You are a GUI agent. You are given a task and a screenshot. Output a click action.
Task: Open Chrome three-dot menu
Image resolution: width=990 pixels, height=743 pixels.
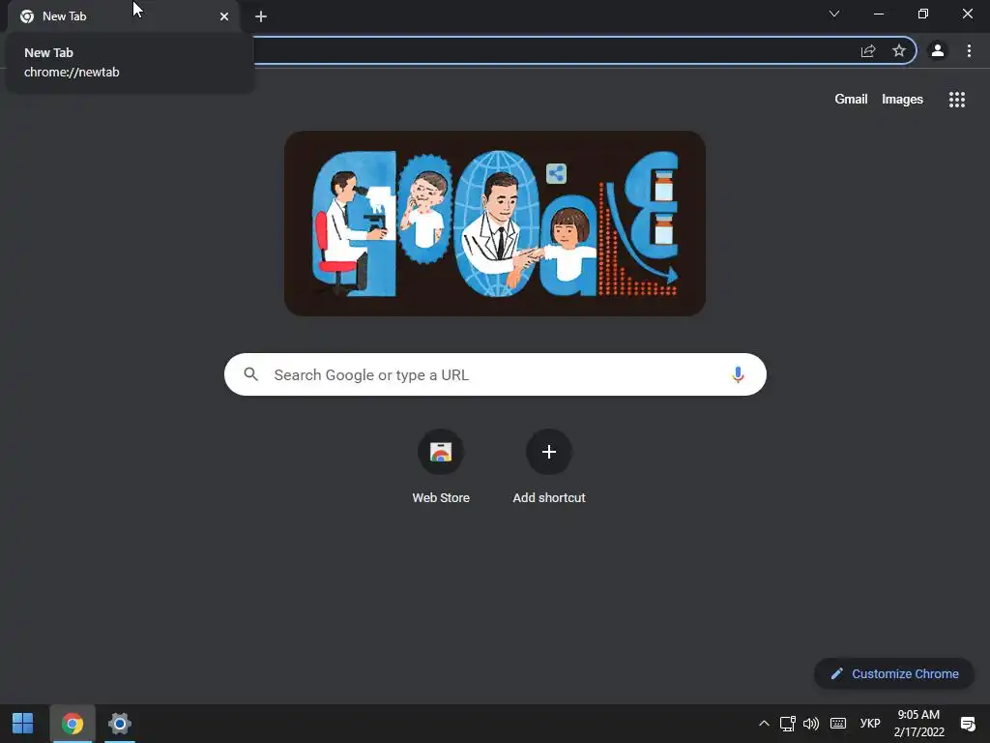click(x=969, y=50)
